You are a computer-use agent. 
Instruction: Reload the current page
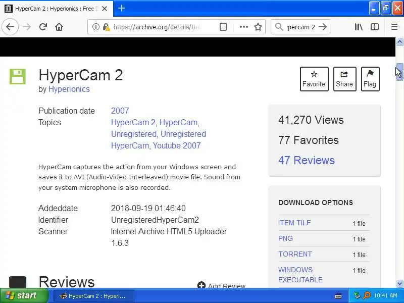point(43,27)
